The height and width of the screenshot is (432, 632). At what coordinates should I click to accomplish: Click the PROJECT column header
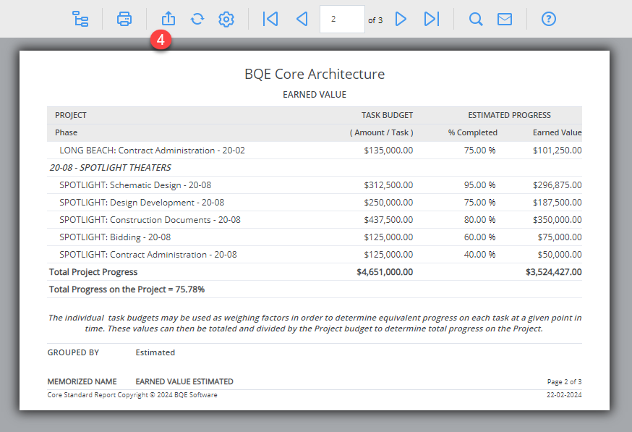point(71,115)
